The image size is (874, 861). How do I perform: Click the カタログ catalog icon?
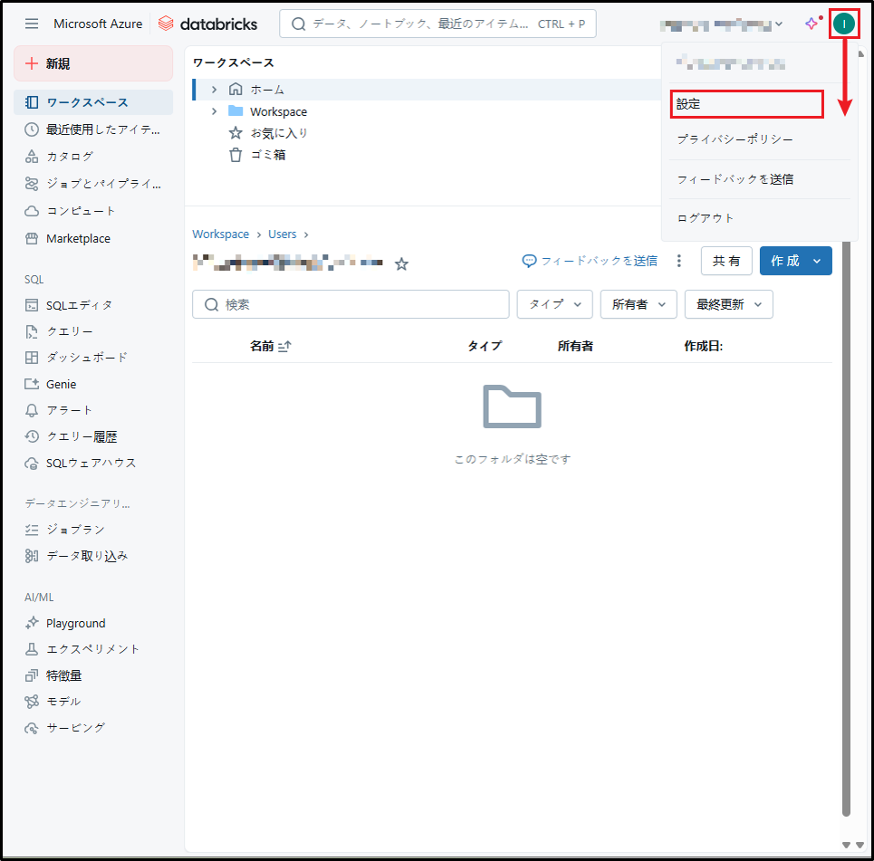32,157
